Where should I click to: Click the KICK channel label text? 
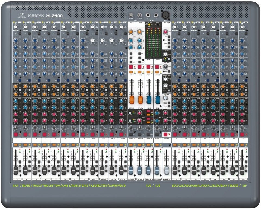16,186
